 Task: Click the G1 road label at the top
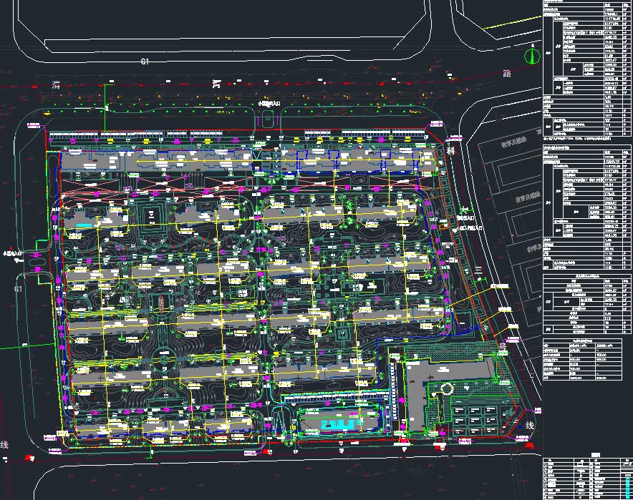point(144,62)
